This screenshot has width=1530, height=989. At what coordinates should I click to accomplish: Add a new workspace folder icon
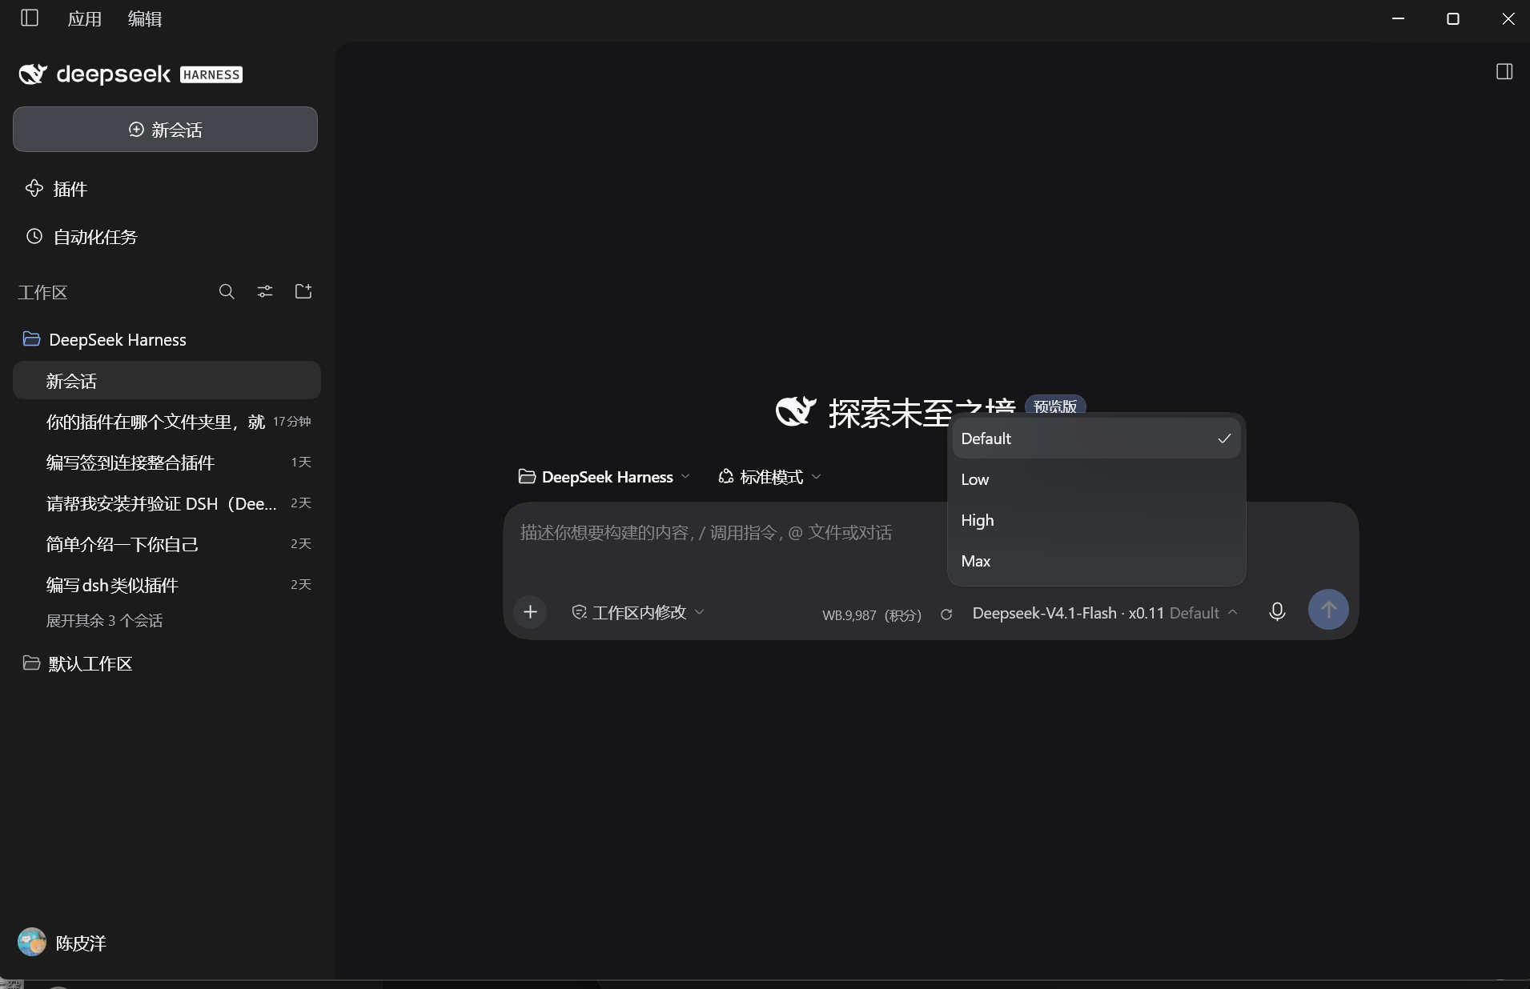point(303,291)
